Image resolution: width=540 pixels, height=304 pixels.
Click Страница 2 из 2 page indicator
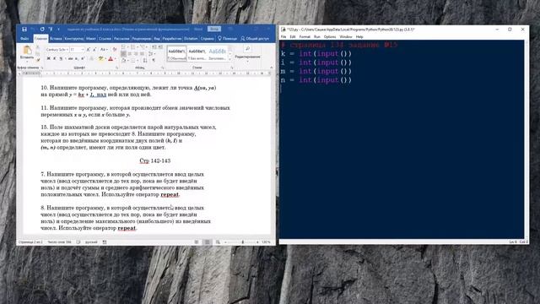click(30, 242)
